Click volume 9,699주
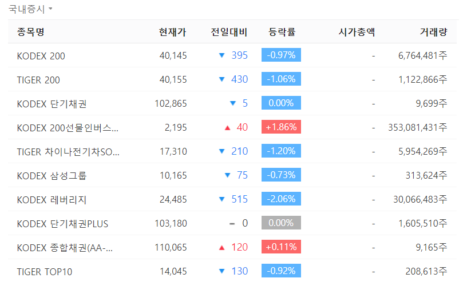This screenshot has height=282, width=463. tap(432, 103)
